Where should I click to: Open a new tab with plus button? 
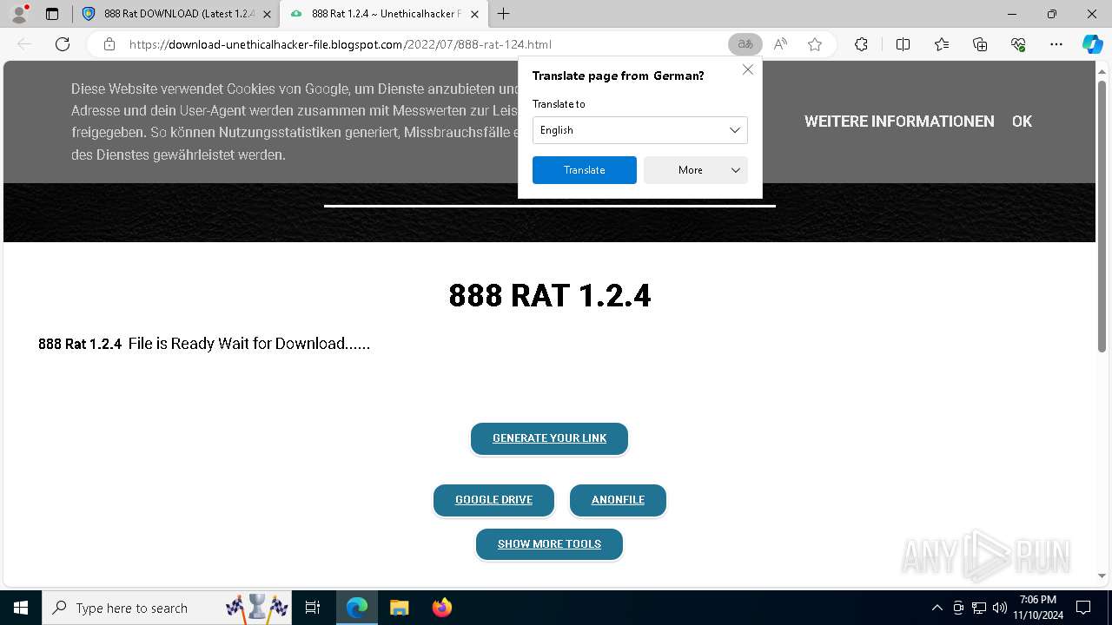pyautogui.click(x=504, y=14)
